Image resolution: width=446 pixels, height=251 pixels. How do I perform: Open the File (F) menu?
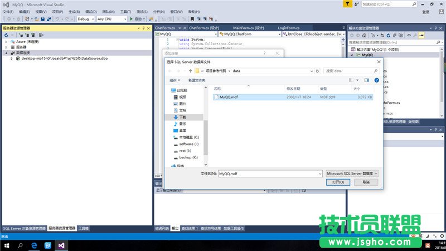8,12
